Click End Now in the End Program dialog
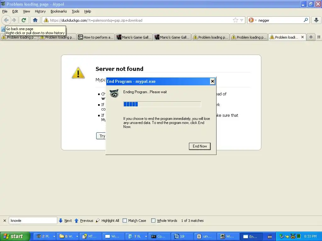 200,146
